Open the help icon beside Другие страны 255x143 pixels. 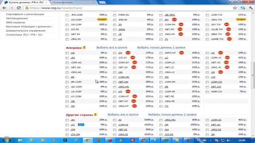coord(95,114)
